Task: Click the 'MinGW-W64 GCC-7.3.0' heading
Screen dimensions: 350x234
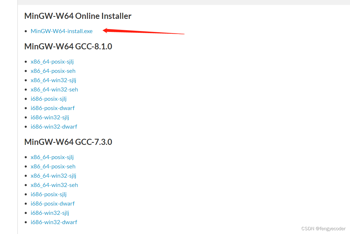Action: (68, 142)
